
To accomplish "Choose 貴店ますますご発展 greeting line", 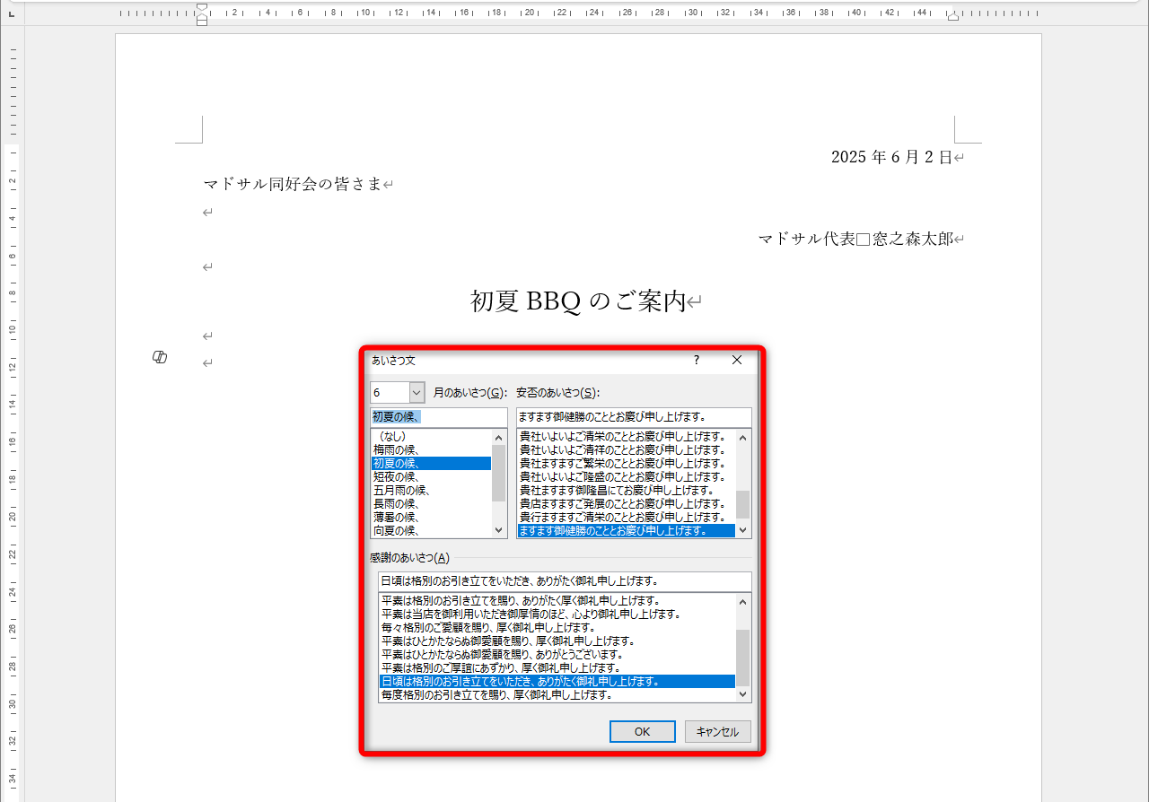I will coord(619,504).
